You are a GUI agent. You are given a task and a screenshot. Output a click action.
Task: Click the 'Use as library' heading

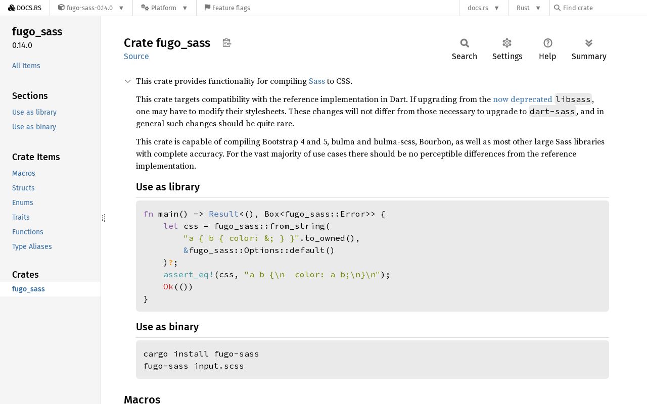(168, 187)
